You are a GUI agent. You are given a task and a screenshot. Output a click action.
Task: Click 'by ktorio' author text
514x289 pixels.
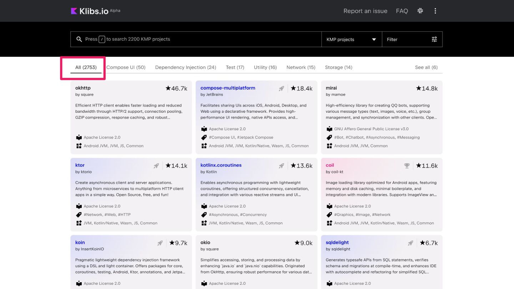tap(84, 172)
